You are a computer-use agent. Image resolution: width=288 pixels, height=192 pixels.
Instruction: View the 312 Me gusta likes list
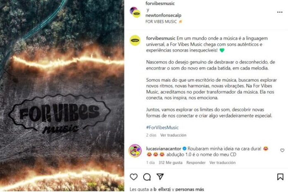tap(170, 163)
